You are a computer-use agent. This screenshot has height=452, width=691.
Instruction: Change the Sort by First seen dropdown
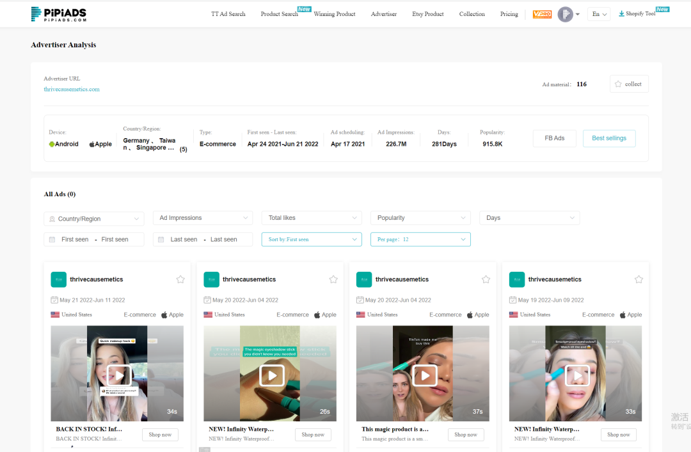[312, 239]
